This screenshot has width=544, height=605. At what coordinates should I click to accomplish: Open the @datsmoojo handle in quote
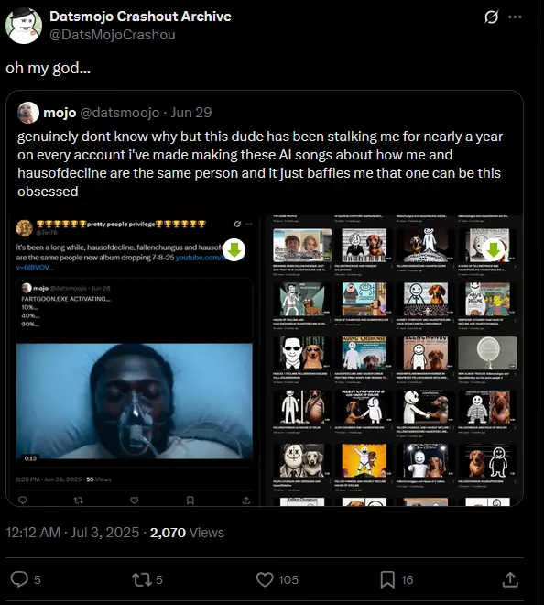[x=120, y=113]
